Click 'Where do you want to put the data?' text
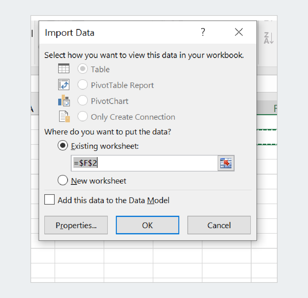308x298 pixels. click(108, 132)
